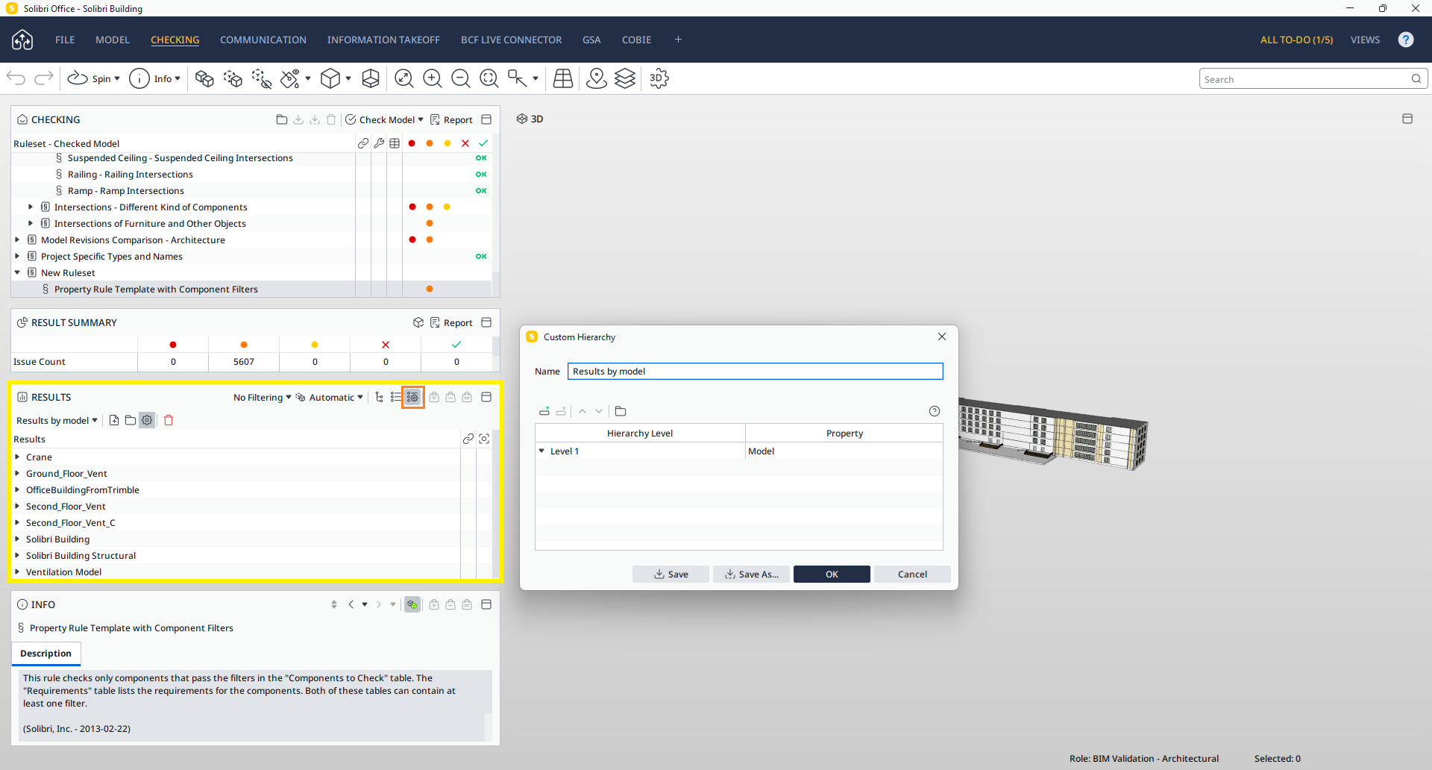Click the help question icon in Custom Hierarchy
Image resolution: width=1432 pixels, height=770 pixels.
(x=935, y=411)
